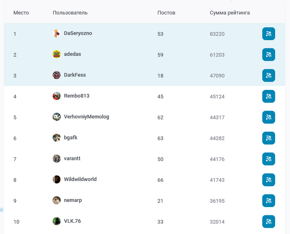Subscribe to VerhovniyMemolog with the follow icon

[268, 117]
